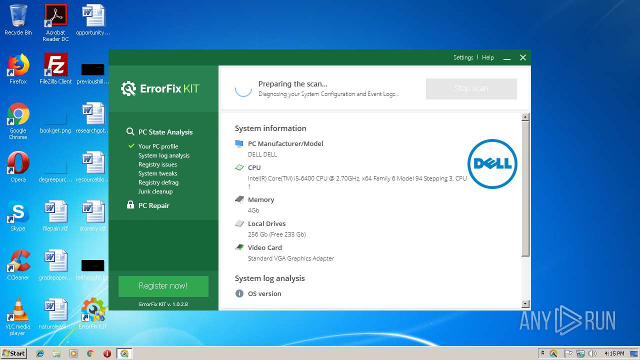Select the bookget.png file icon

[x=55, y=121]
